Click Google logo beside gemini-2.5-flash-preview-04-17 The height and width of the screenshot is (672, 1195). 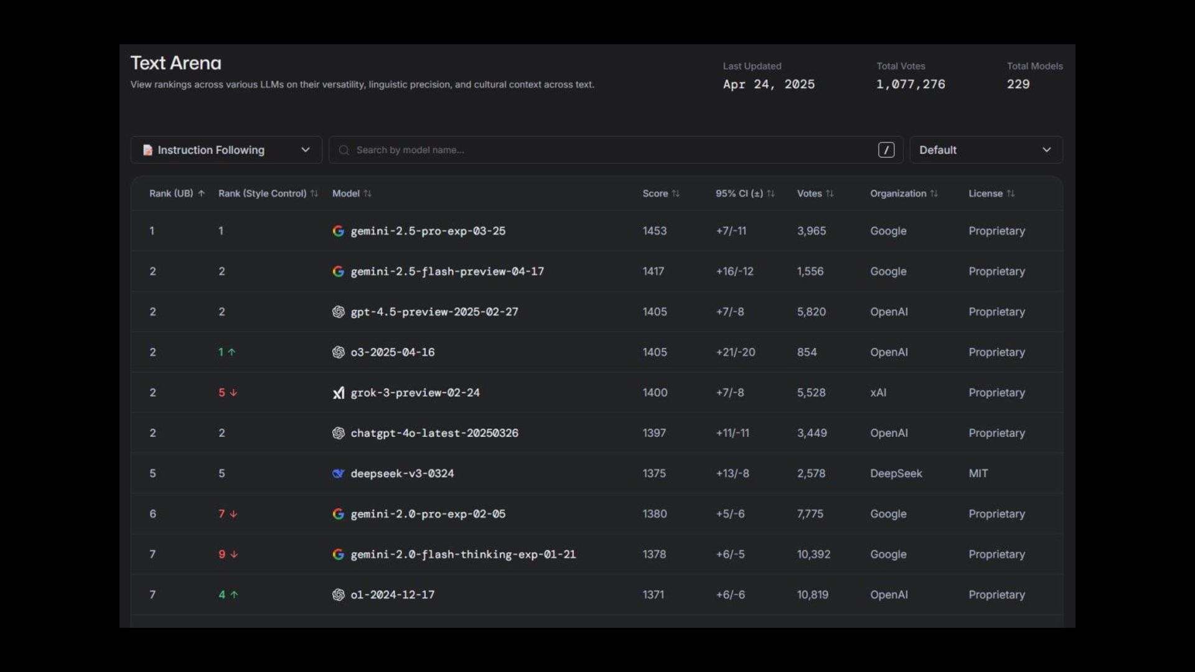point(338,271)
